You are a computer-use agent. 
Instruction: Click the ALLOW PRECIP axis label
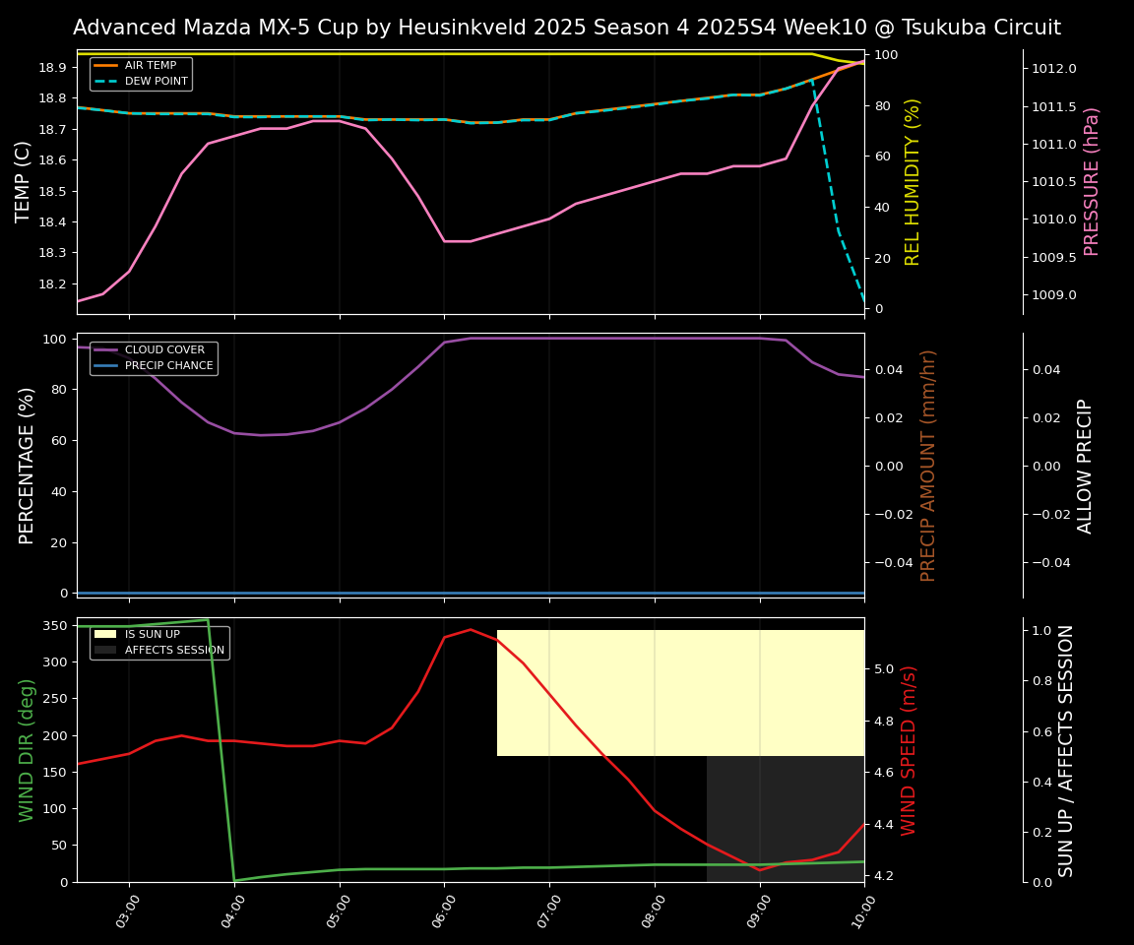point(1085,466)
